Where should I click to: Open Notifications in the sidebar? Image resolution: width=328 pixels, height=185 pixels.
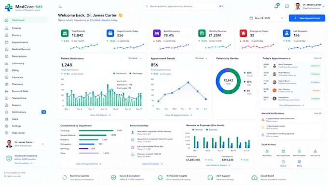[x=25, y=112]
